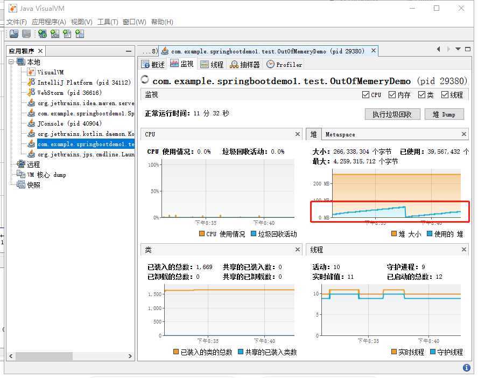This screenshot has height=378, width=478.
Task: Minimize the 应用程序 side panel
Action: tap(129, 51)
